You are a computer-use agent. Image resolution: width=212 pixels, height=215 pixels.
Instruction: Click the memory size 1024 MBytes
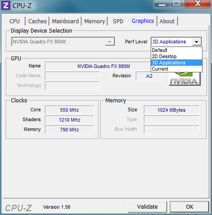point(171,110)
